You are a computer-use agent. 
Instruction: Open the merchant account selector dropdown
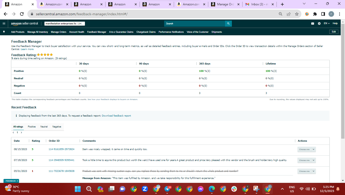pos(65,24)
